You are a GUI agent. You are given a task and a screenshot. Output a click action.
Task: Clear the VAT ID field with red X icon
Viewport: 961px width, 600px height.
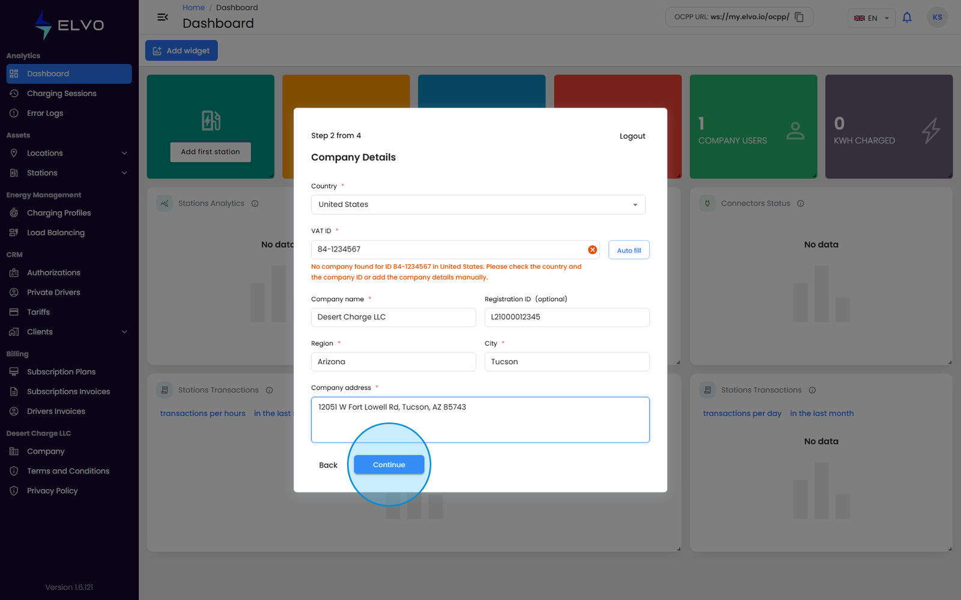click(592, 250)
